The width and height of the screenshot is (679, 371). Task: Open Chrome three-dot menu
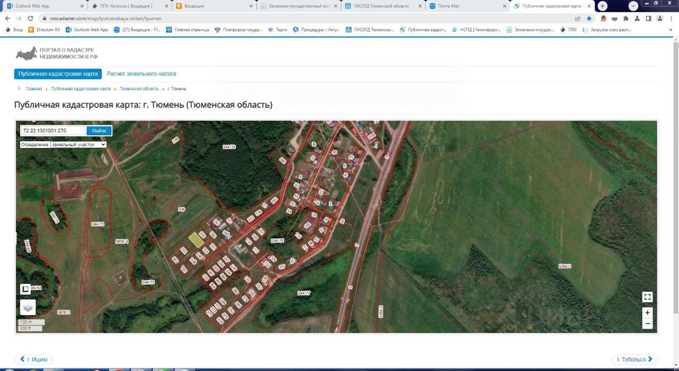click(672, 18)
